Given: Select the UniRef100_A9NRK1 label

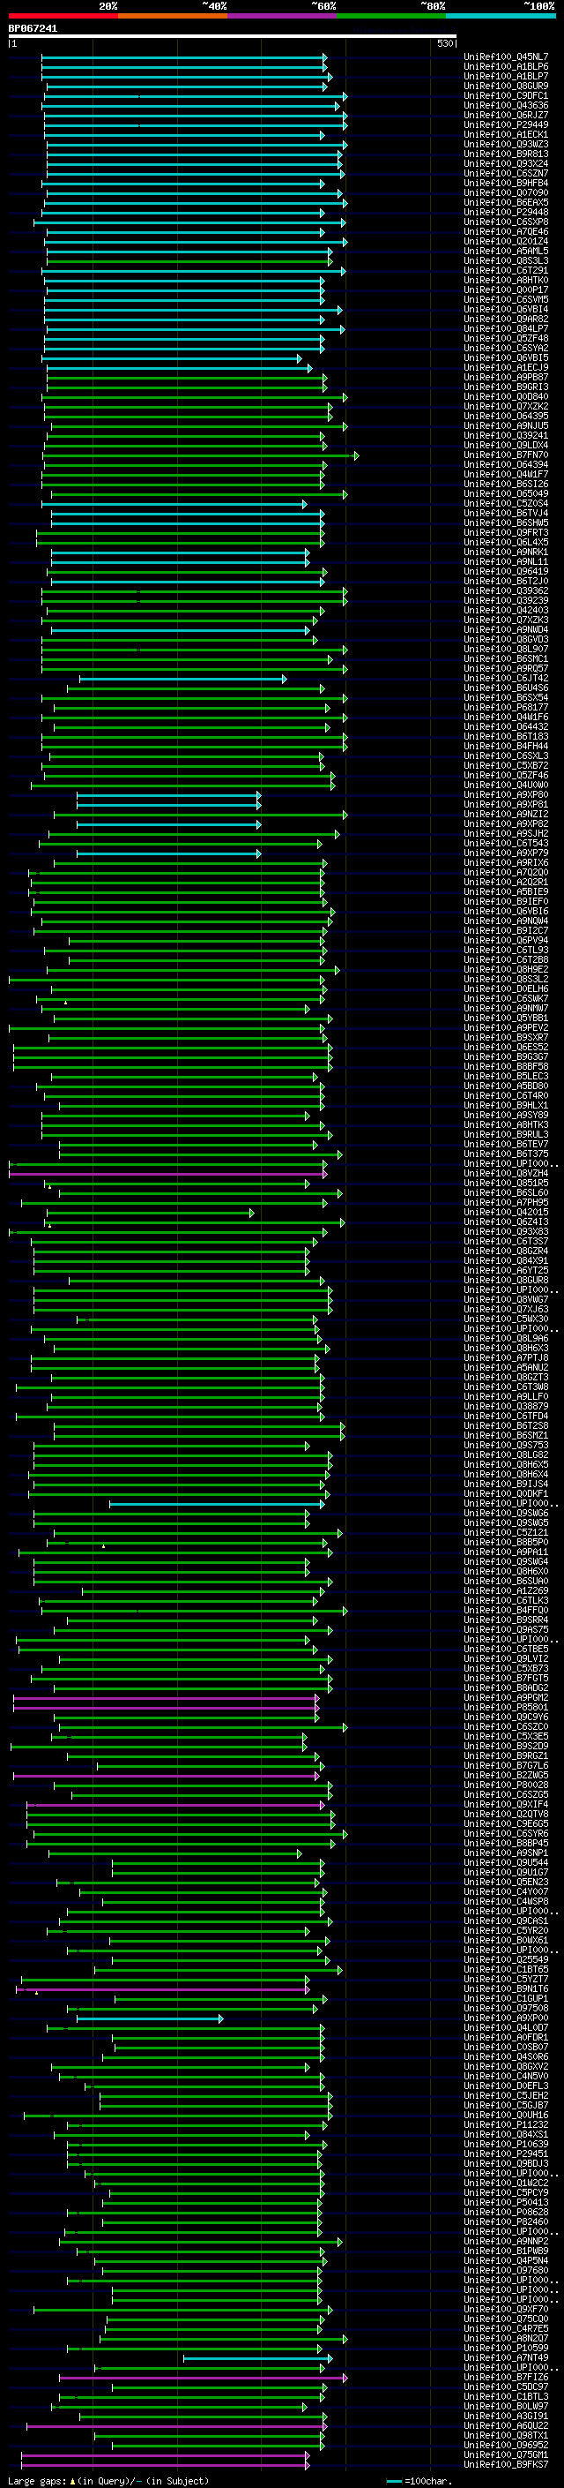Looking at the screenshot, I should [506, 552].
